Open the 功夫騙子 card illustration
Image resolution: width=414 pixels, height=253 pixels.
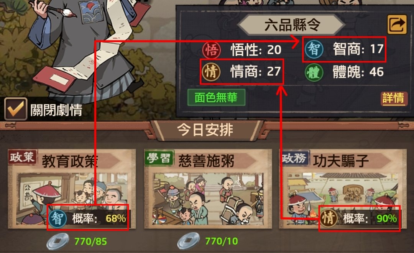coord(342,199)
